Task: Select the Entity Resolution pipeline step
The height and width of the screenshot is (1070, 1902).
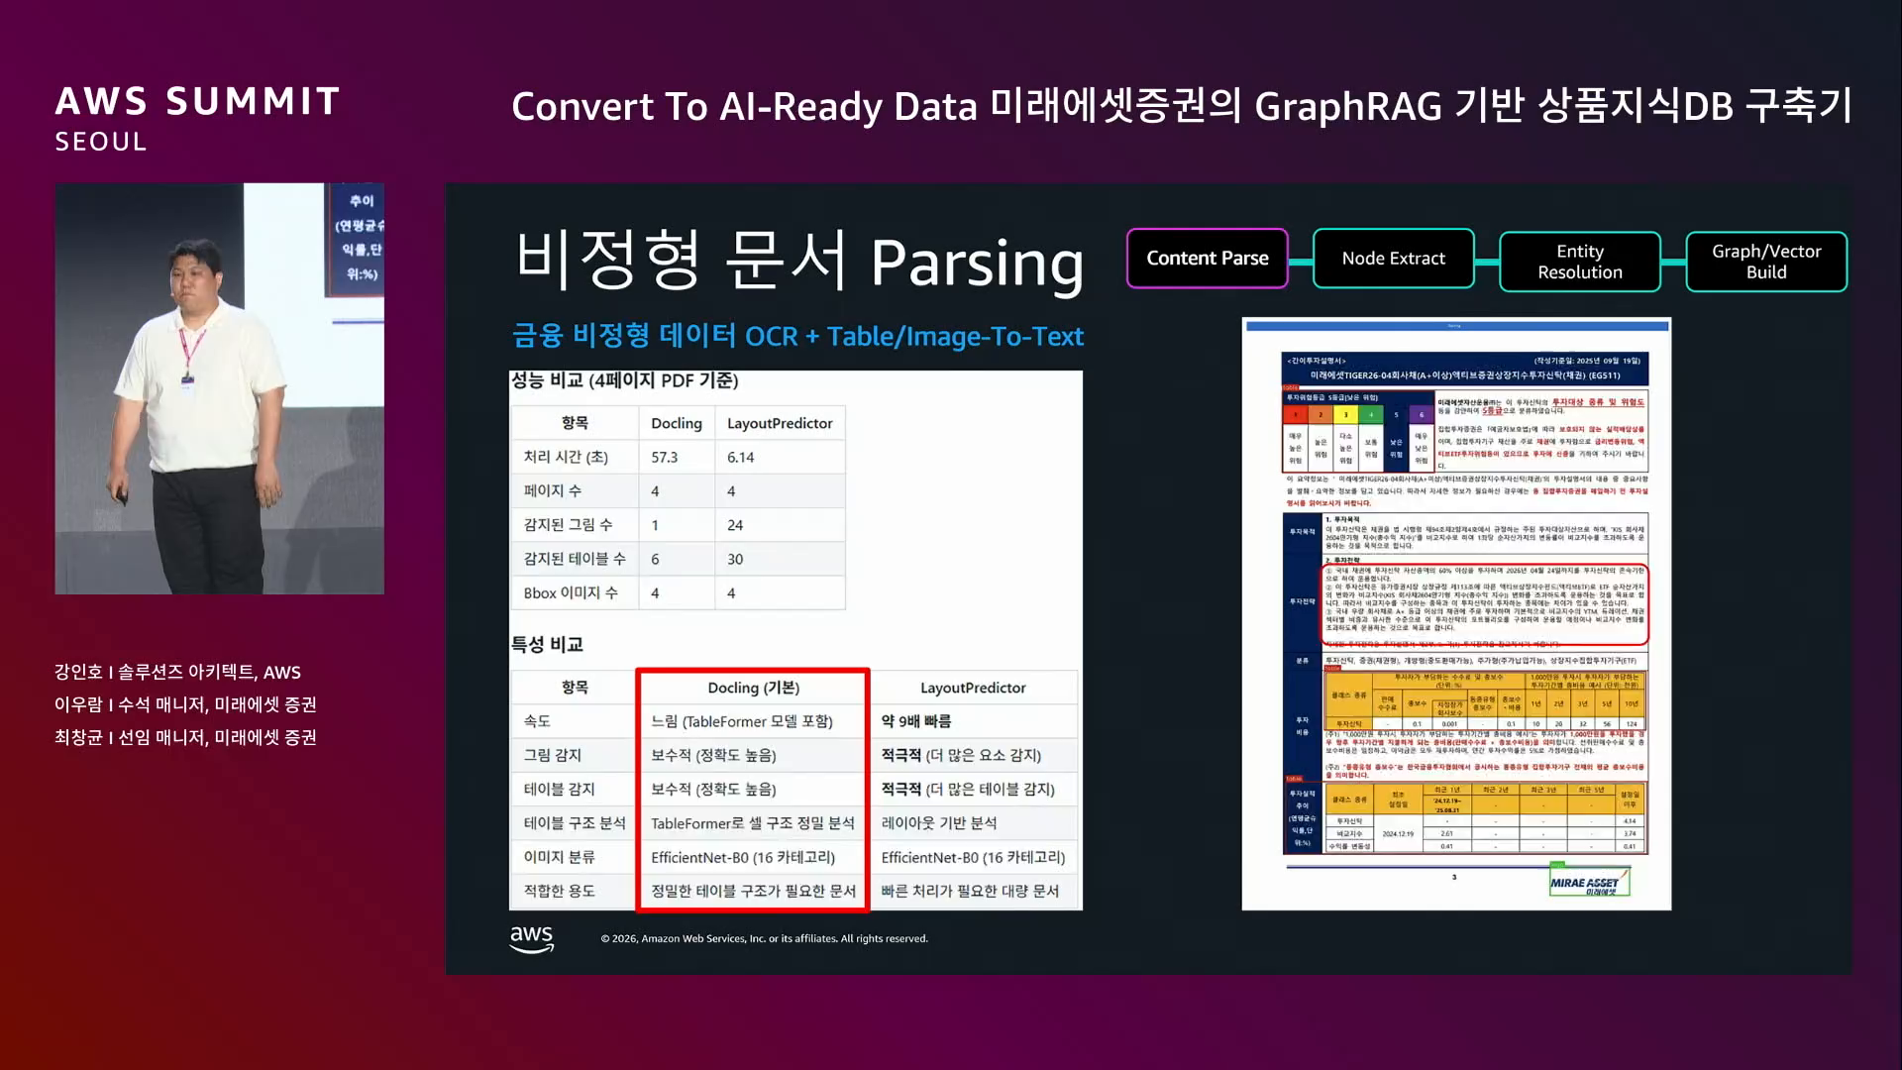Action: (x=1580, y=262)
